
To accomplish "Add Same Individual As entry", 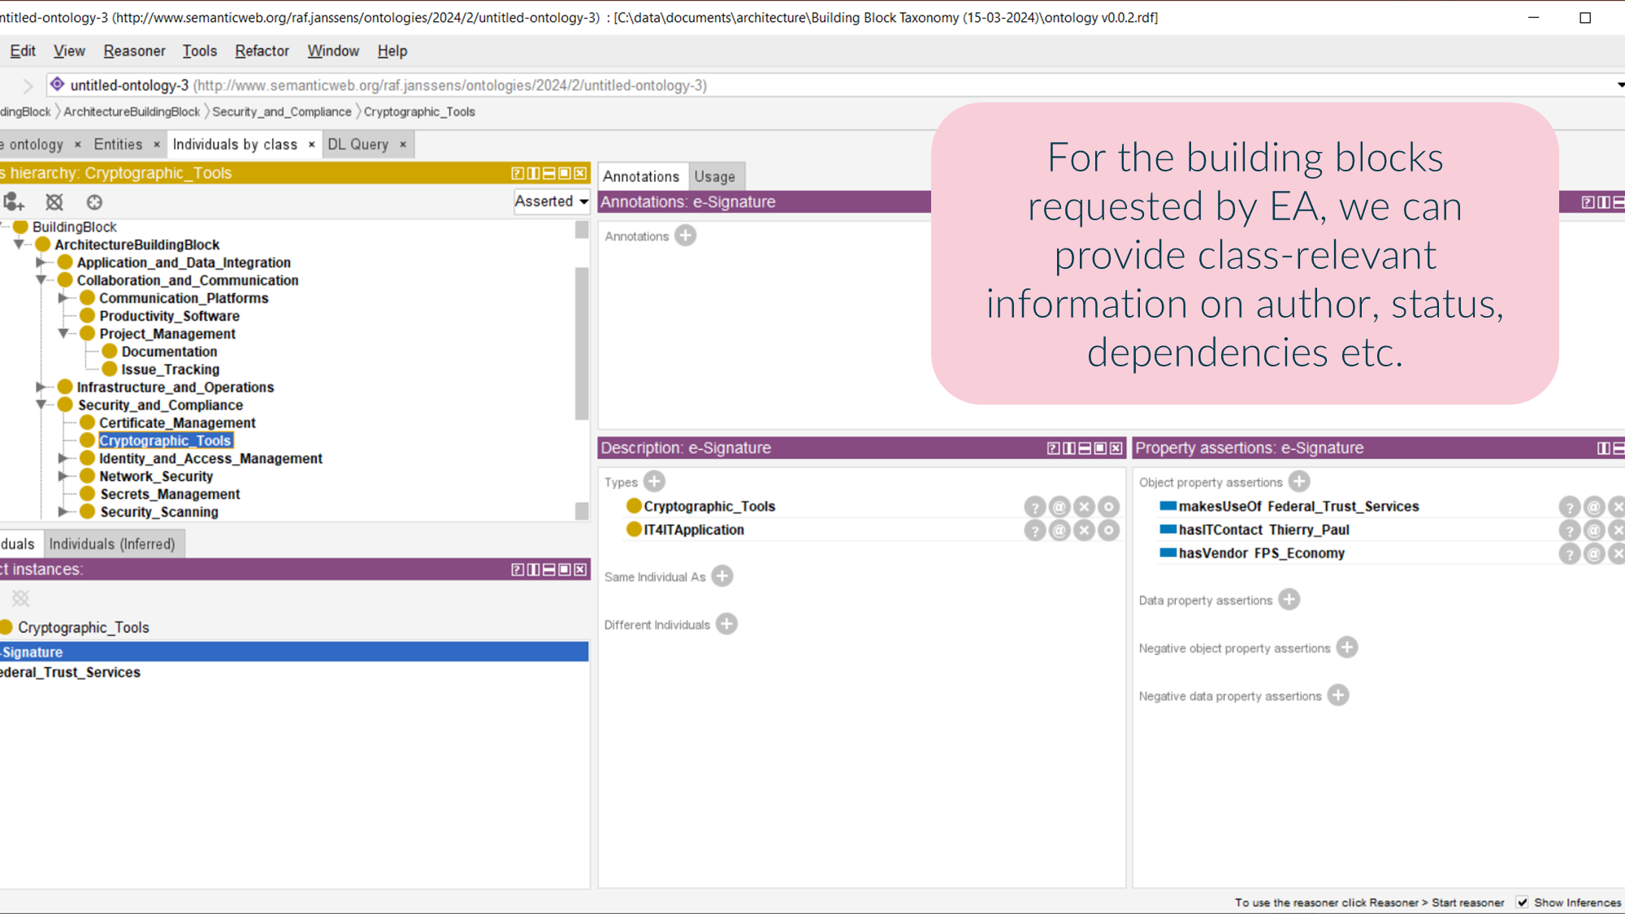I will (721, 576).
